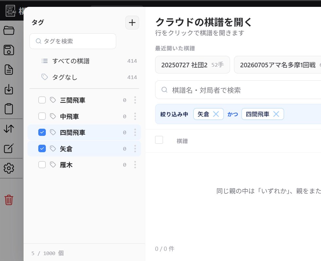Select すべての棋譜 list item
The image size is (321, 261).
pyautogui.click(x=84, y=61)
